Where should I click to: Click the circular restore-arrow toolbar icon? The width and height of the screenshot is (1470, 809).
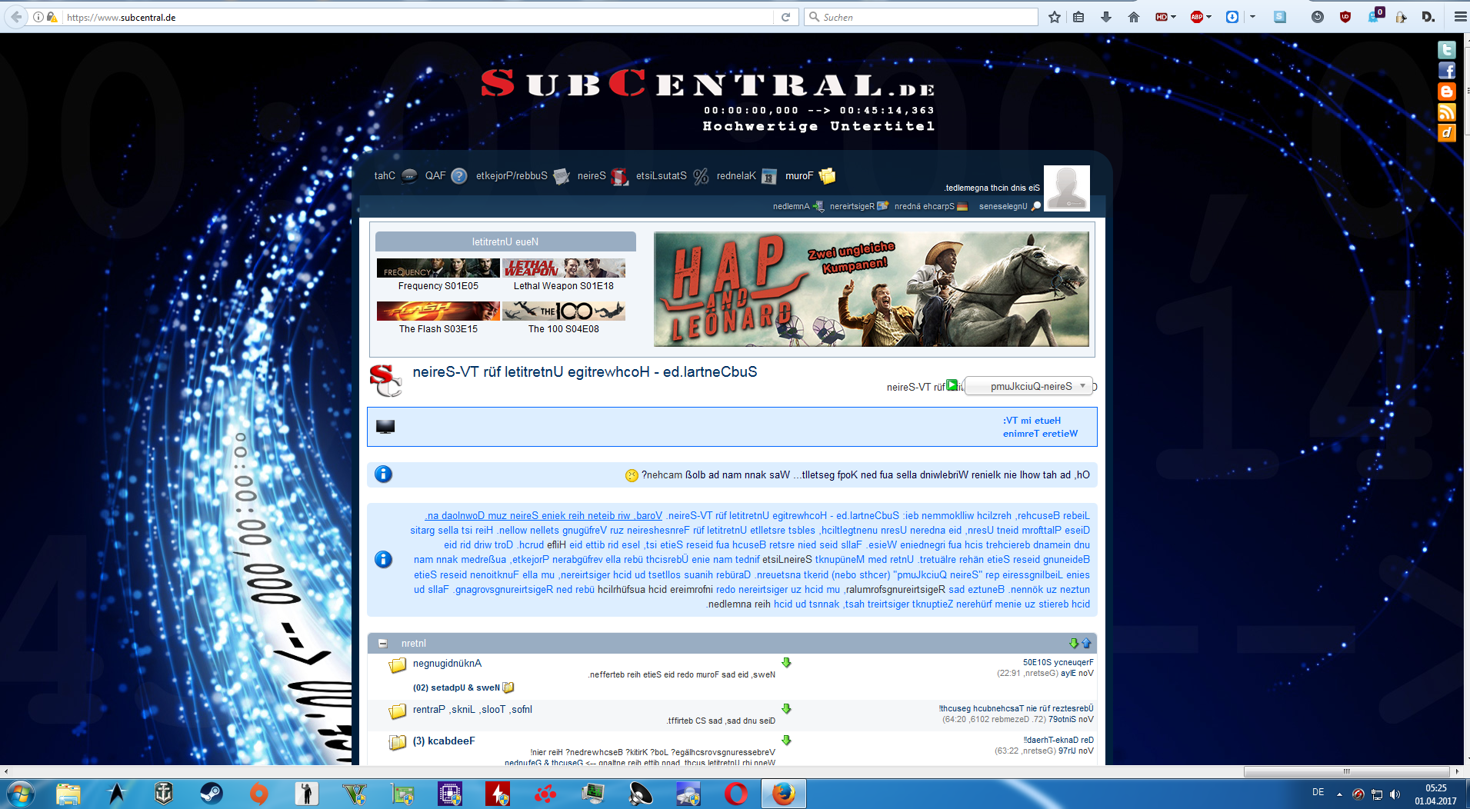pos(1318,17)
